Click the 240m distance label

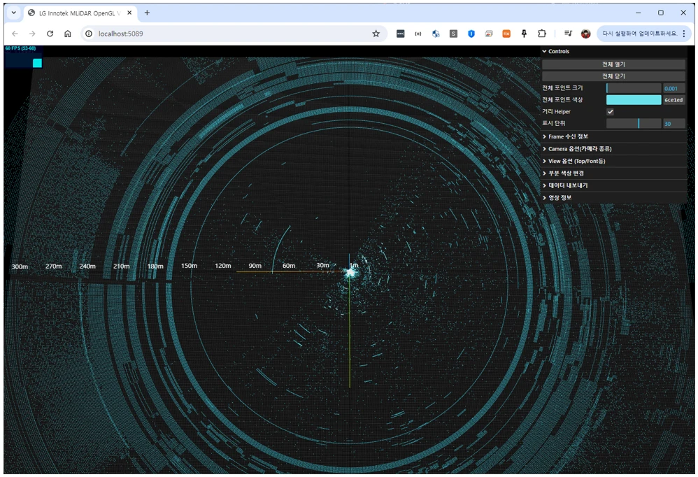pos(87,266)
